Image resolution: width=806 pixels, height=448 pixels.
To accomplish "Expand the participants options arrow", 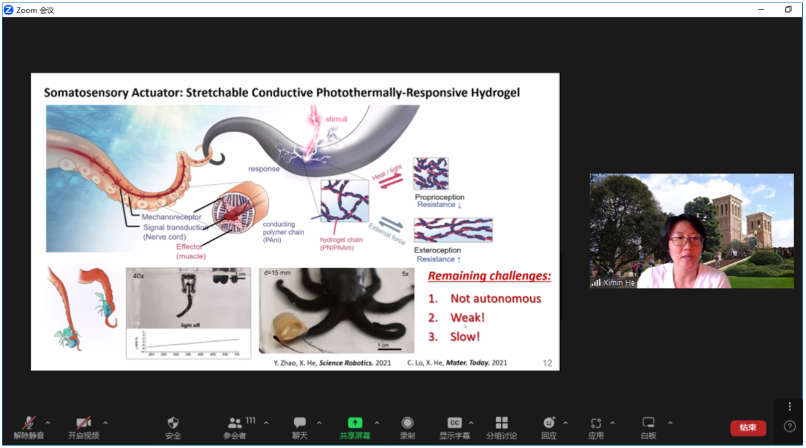I will click(x=266, y=423).
